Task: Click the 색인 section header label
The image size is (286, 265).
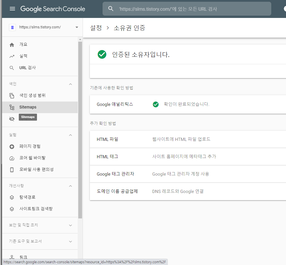Action: 13,84
